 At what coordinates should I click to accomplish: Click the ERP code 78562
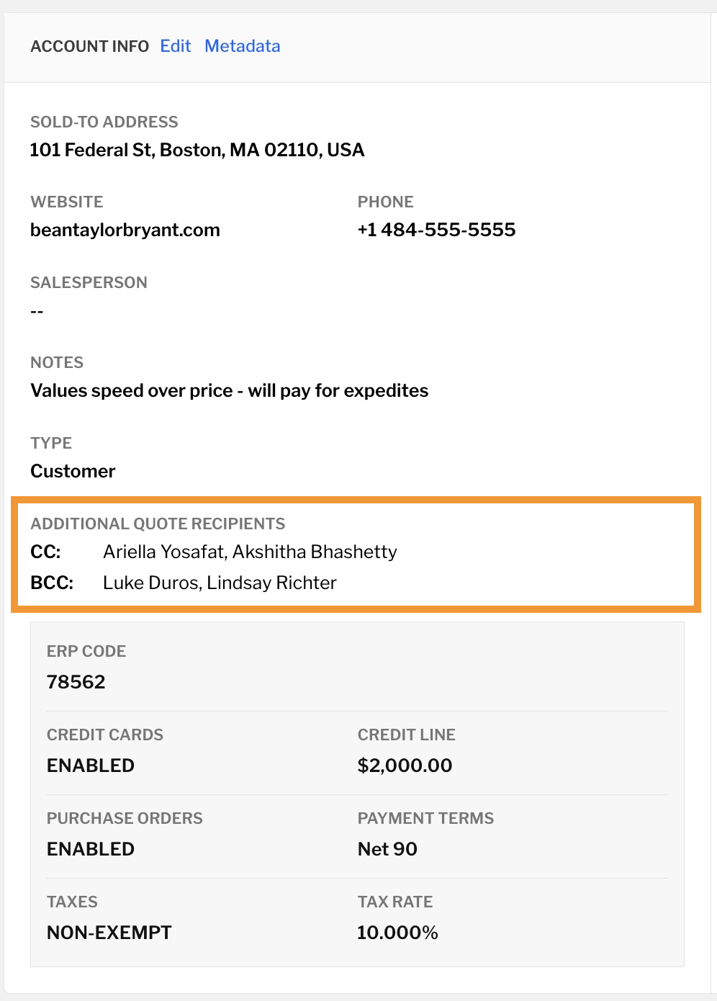coord(76,682)
